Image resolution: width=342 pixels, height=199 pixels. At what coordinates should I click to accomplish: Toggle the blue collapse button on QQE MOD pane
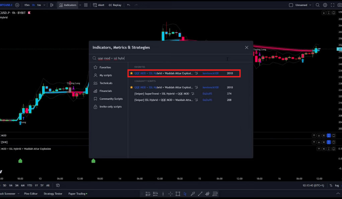329,136
